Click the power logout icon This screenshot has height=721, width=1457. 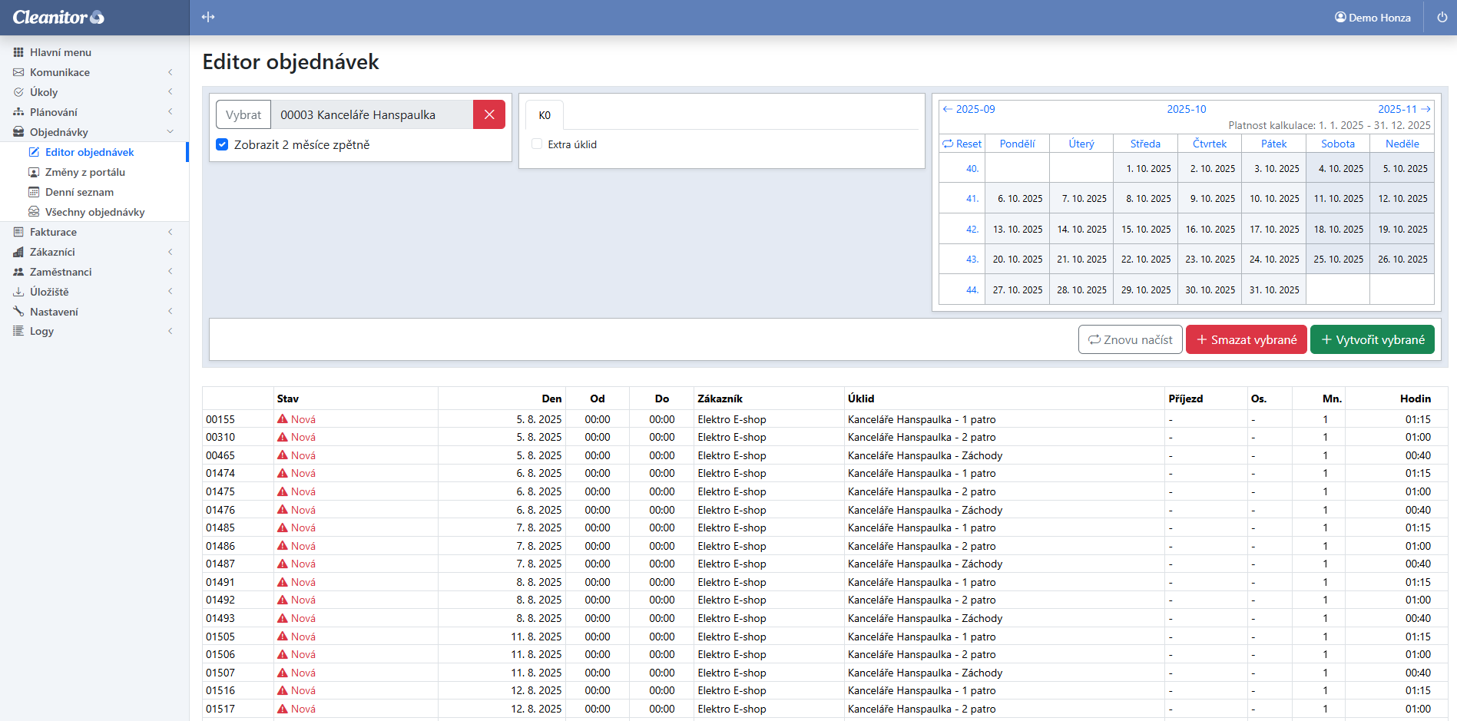click(x=1442, y=17)
